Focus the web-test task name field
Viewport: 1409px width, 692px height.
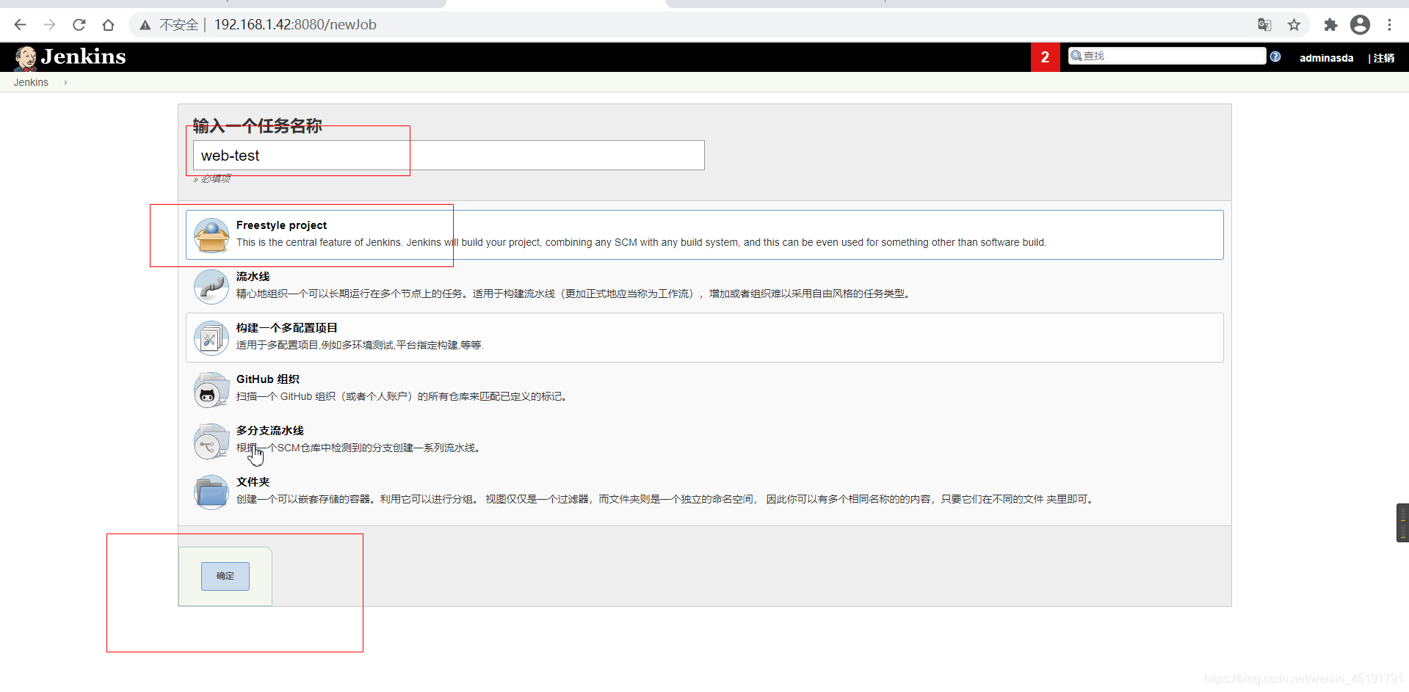pyautogui.click(x=449, y=156)
